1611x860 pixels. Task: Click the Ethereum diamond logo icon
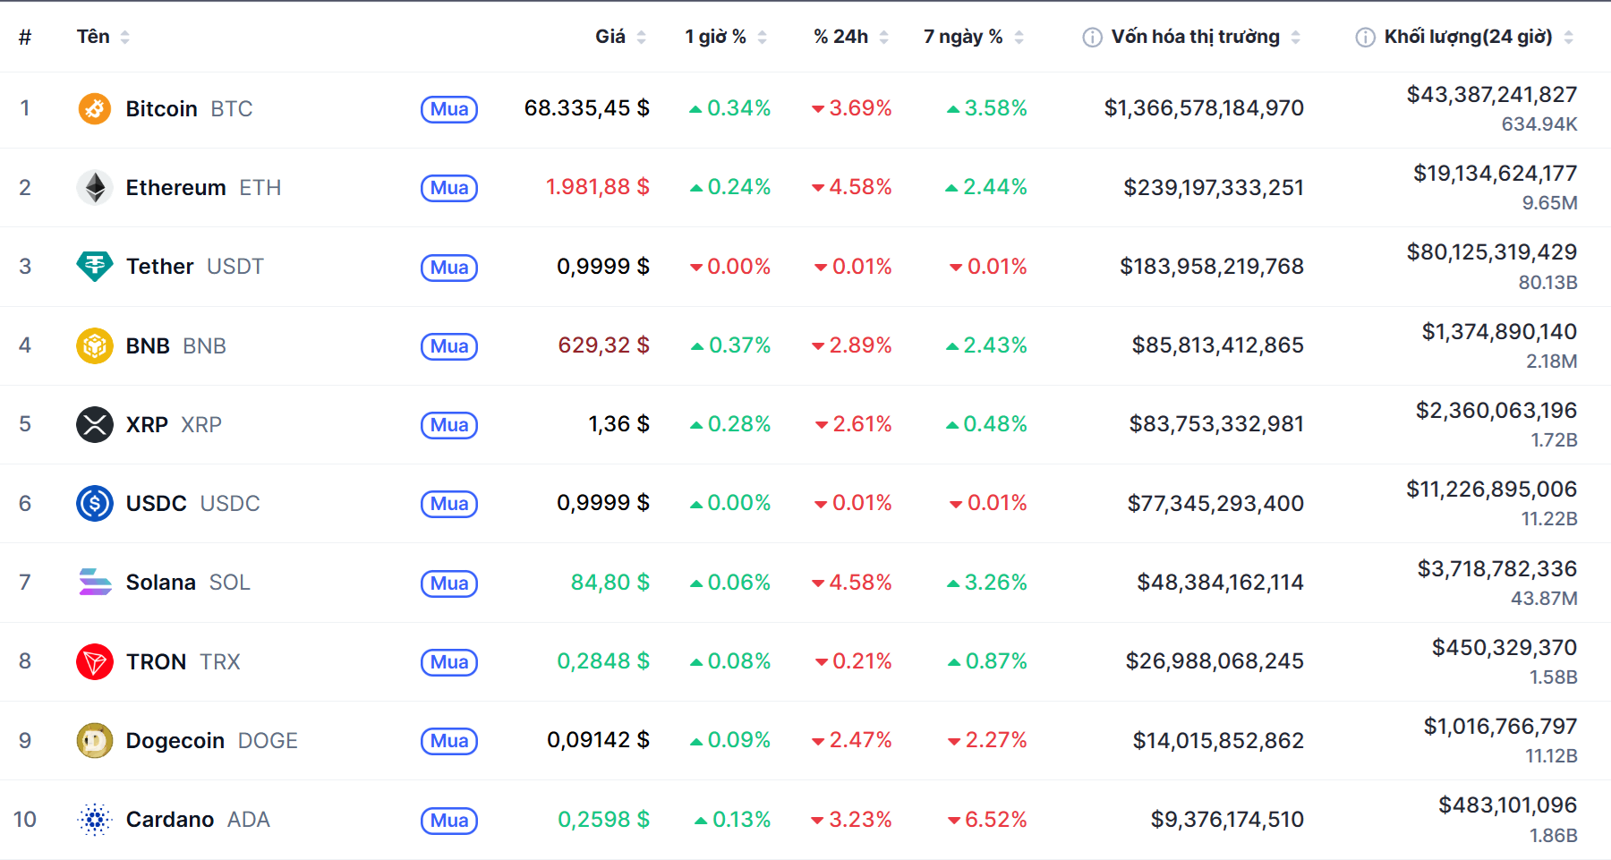[x=94, y=188]
